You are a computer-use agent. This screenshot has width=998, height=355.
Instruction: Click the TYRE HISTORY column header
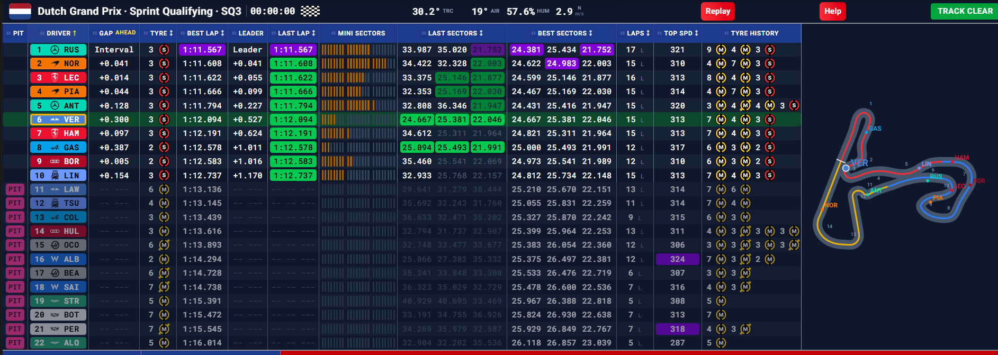[752, 33]
